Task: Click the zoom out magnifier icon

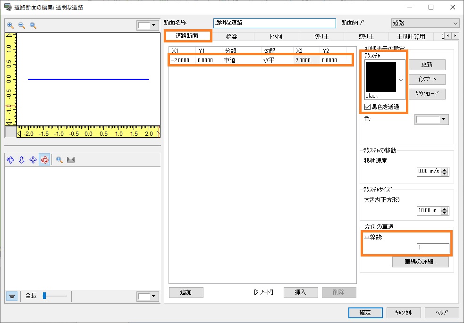Action: tap(22, 25)
